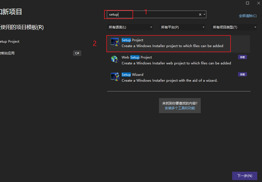The width and height of the screenshot is (262, 182).
Task: Open the 所有平台(P) platform filter dropdown
Action: (x=183, y=27)
